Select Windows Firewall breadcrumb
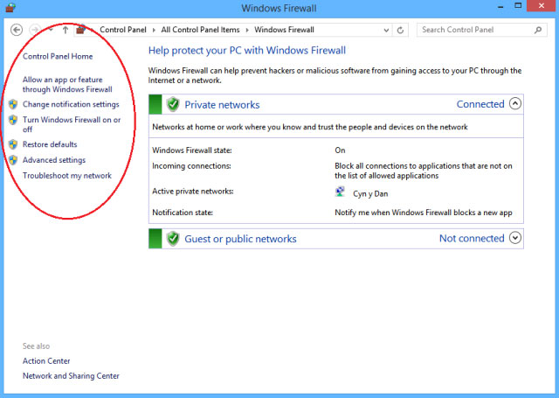Image resolution: width=559 pixels, height=398 pixels. pyautogui.click(x=284, y=30)
